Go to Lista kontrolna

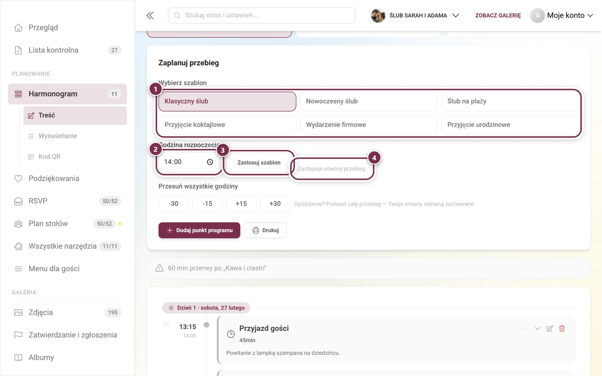(67, 50)
